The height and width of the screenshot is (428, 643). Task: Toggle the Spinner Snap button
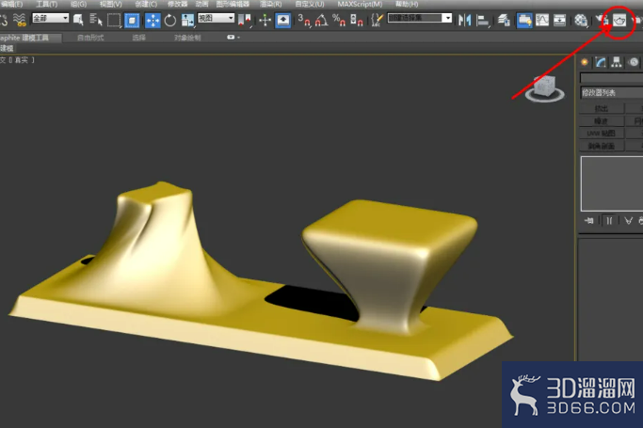click(357, 20)
